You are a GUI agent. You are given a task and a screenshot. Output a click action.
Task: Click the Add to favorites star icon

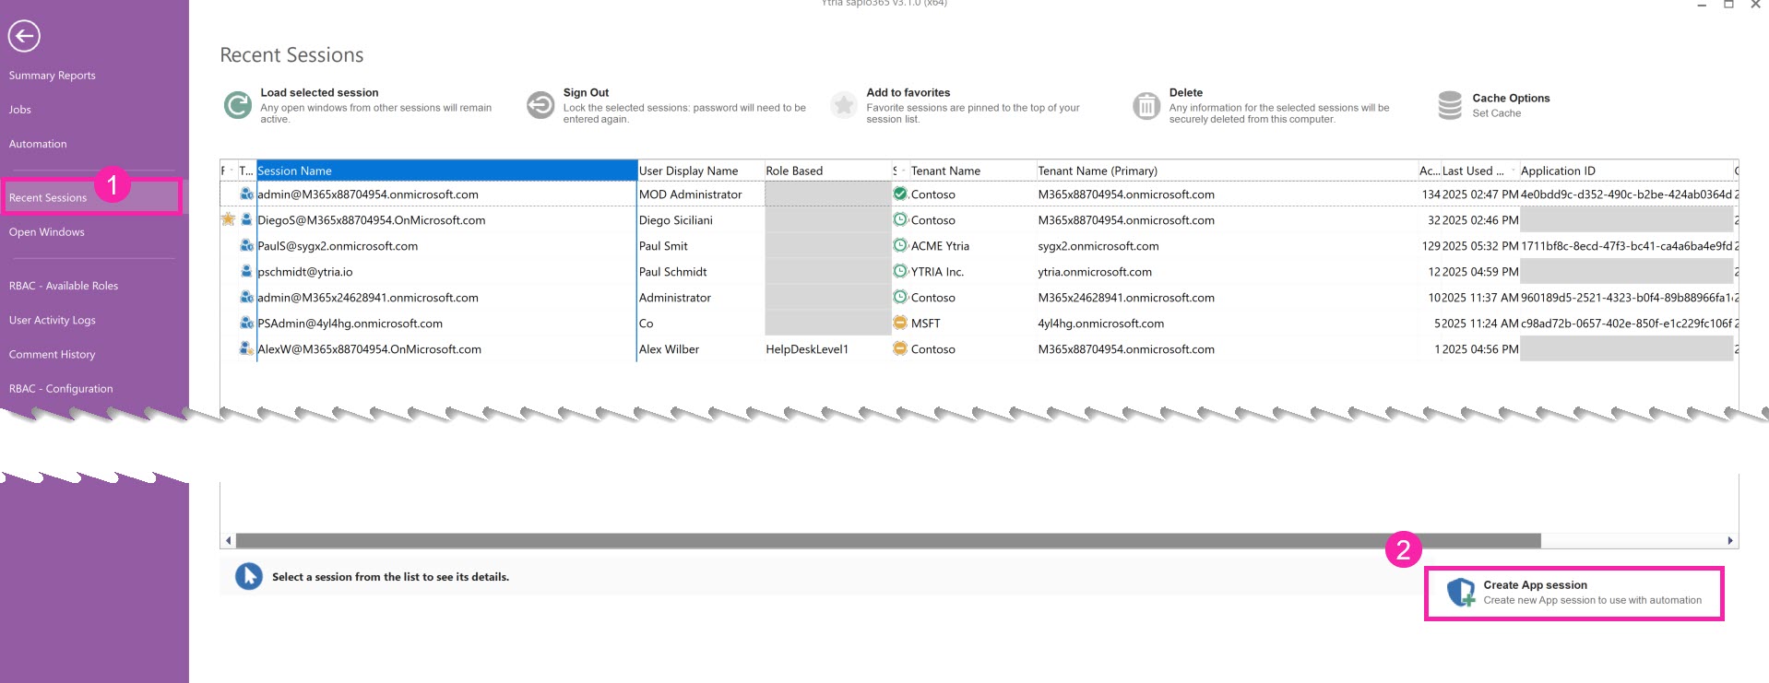[x=843, y=105]
